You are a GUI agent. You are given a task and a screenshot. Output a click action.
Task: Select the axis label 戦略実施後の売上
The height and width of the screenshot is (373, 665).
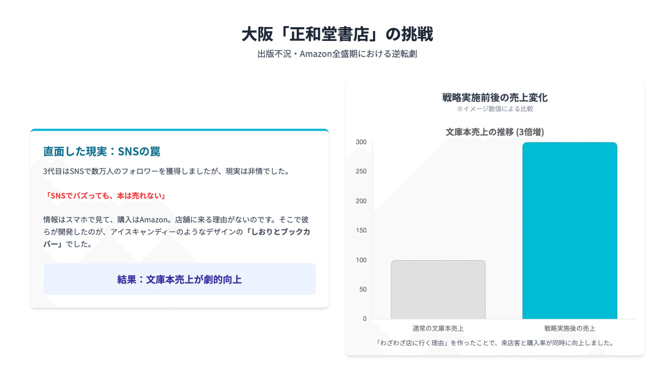570,328
